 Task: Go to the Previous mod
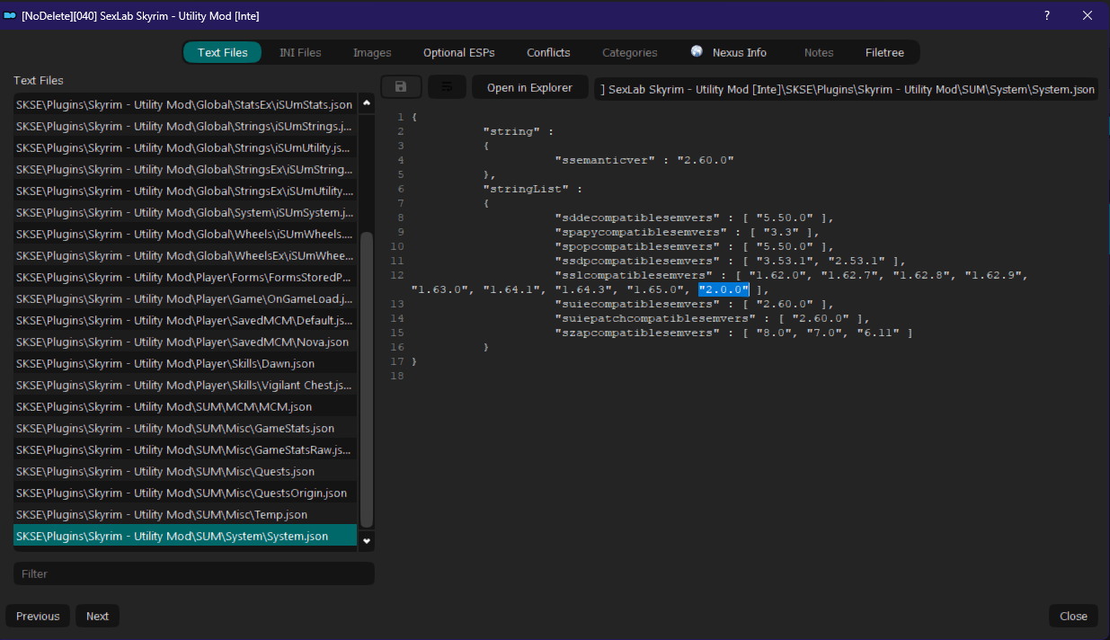[x=38, y=616]
